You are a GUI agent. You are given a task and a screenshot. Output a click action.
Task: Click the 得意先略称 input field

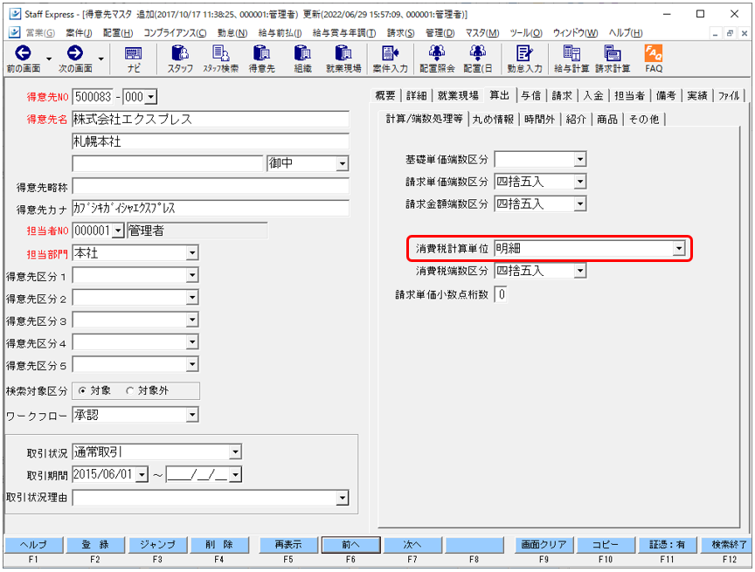[211, 187]
